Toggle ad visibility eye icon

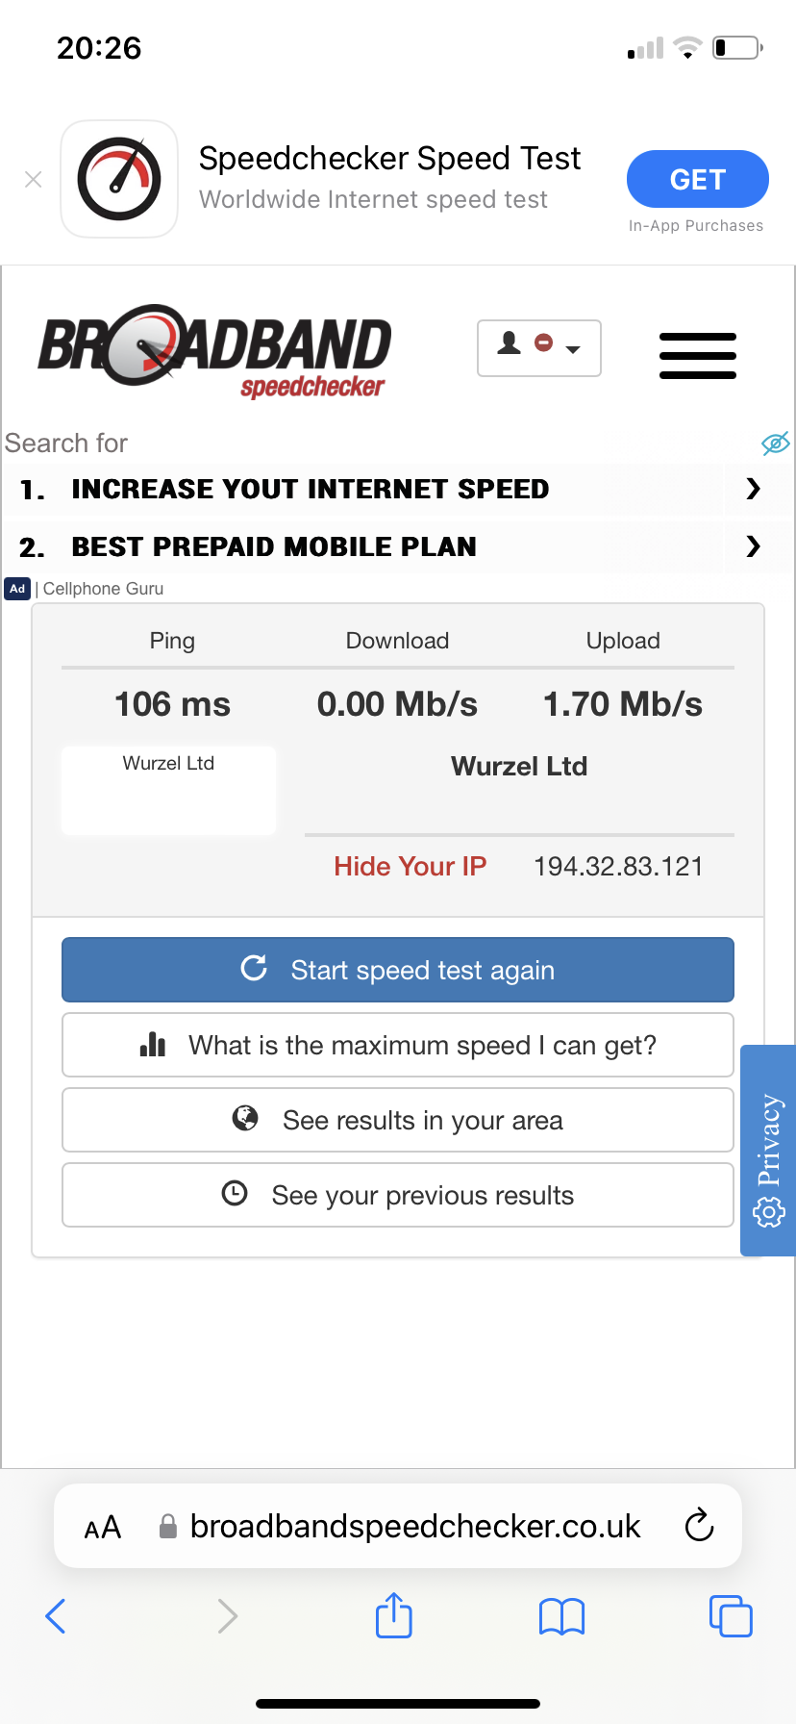pyautogui.click(x=775, y=443)
